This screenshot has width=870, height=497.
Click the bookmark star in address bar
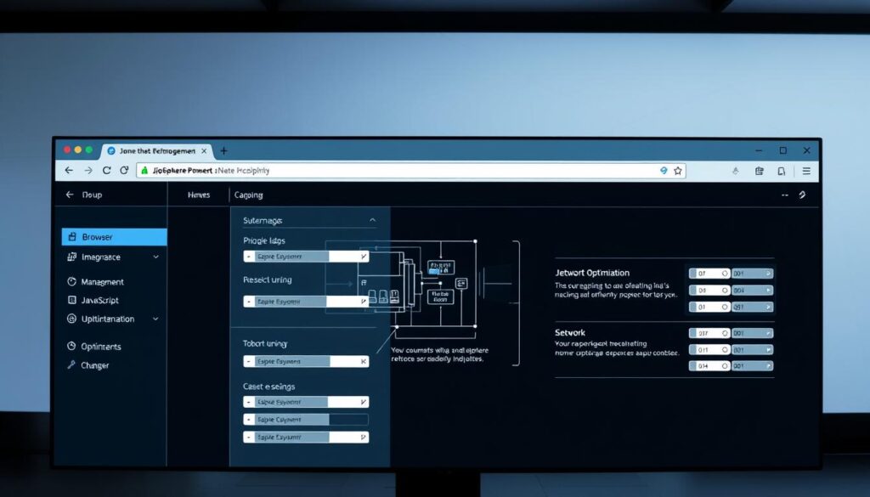click(678, 171)
